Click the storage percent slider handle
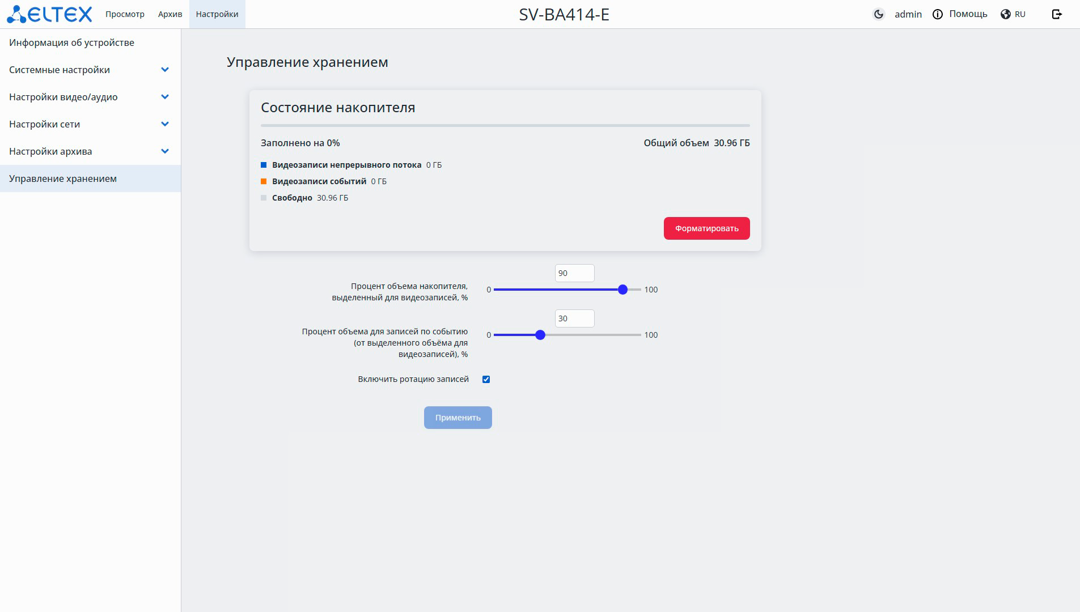The image size is (1080, 612). point(622,290)
